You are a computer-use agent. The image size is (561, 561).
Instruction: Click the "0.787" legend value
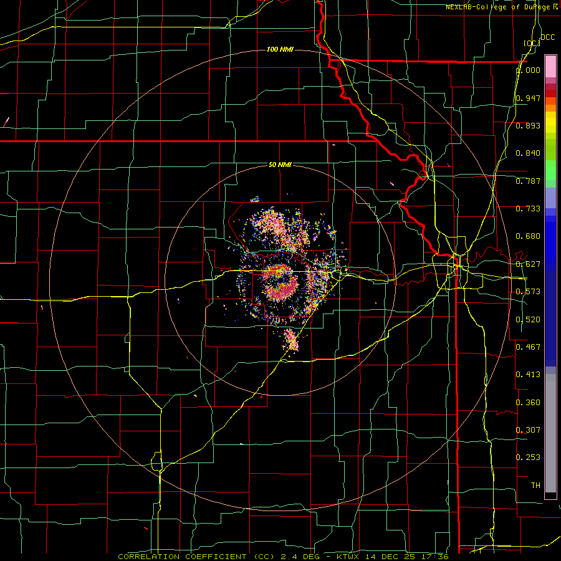tap(528, 181)
